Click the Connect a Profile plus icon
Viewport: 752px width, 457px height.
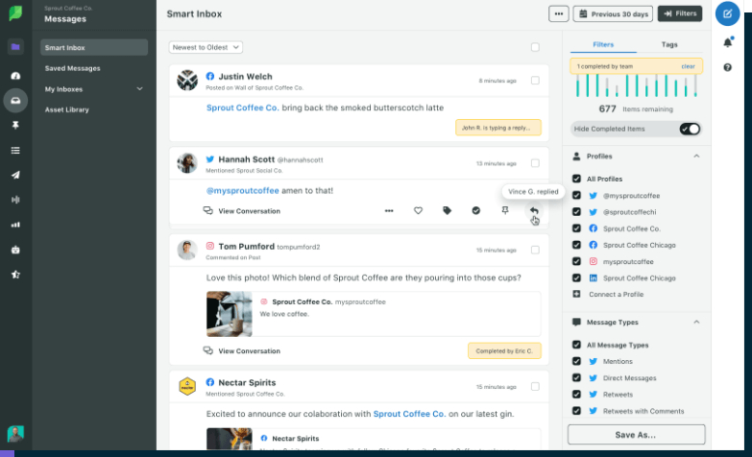[x=576, y=294]
